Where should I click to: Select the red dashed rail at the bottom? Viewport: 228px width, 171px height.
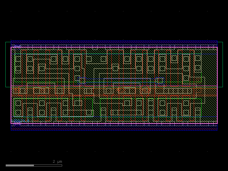click(114, 129)
